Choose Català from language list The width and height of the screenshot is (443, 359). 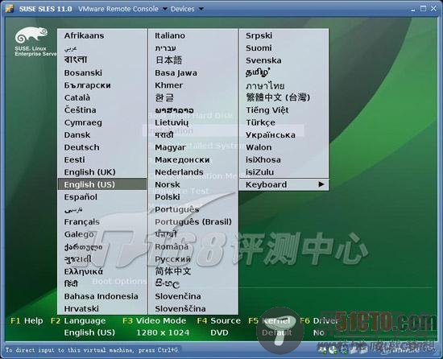tap(77, 97)
